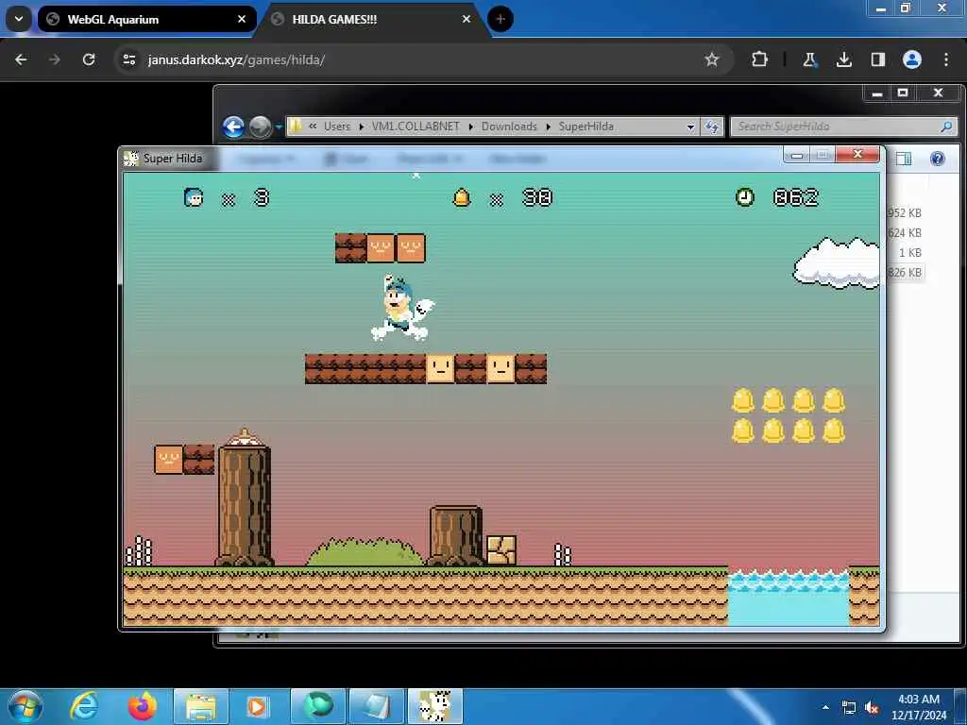Open Chrome Labs flask icon
The image size is (967, 725).
(809, 59)
